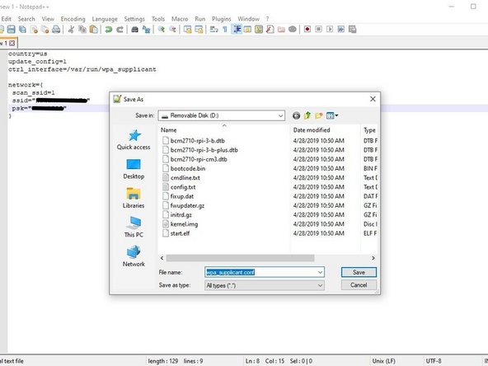Open Find with the binoculars icon

(134, 29)
